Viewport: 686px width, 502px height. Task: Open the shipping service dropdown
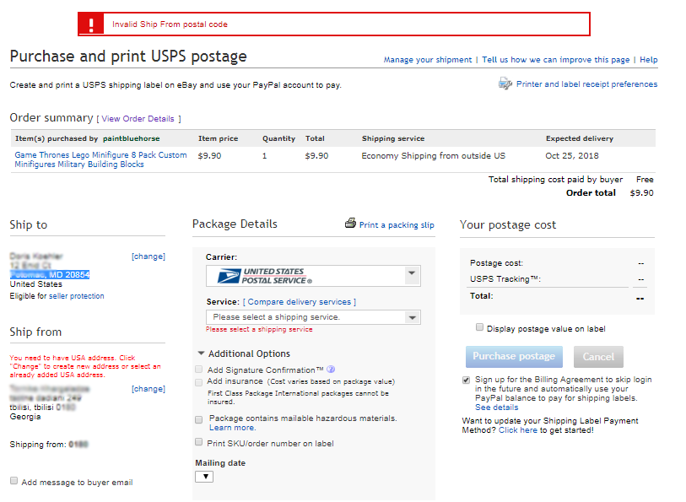(x=313, y=317)
